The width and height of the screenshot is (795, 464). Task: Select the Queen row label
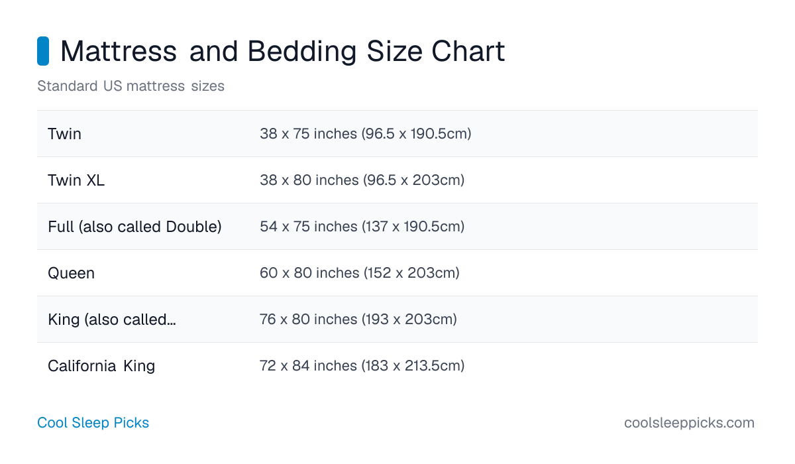tap(71, 273)
